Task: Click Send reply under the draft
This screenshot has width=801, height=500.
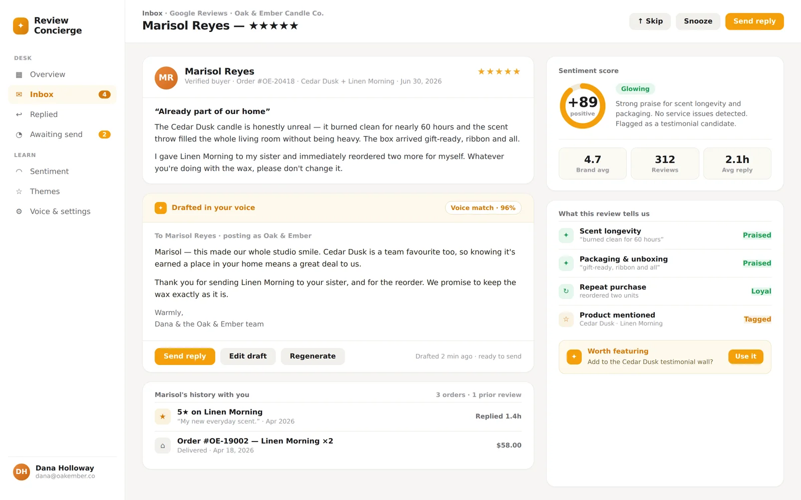Action: (185, 356)
